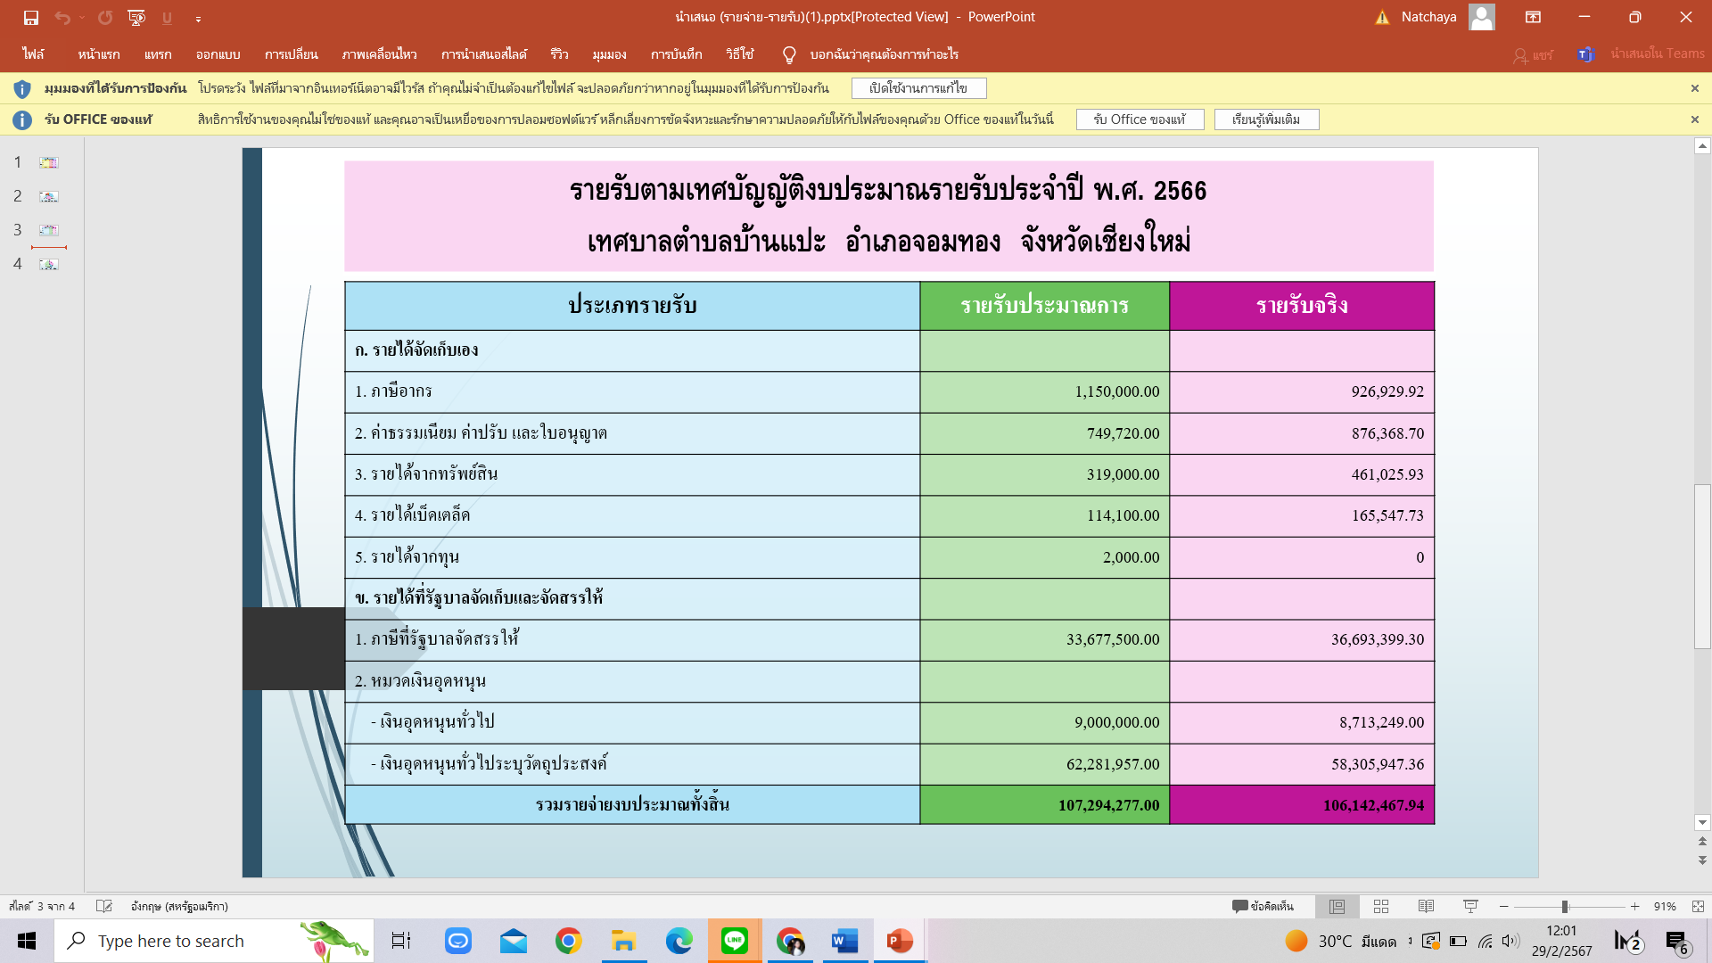1712x963 pixels.
Task: Expand Customize Quick Access Toolbar dropdown
Action: point(198,18)
